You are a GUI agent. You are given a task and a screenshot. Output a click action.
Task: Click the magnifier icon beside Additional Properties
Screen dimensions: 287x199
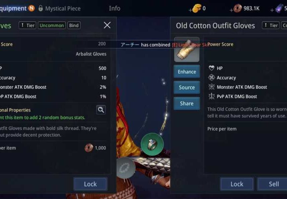point(101,109)
